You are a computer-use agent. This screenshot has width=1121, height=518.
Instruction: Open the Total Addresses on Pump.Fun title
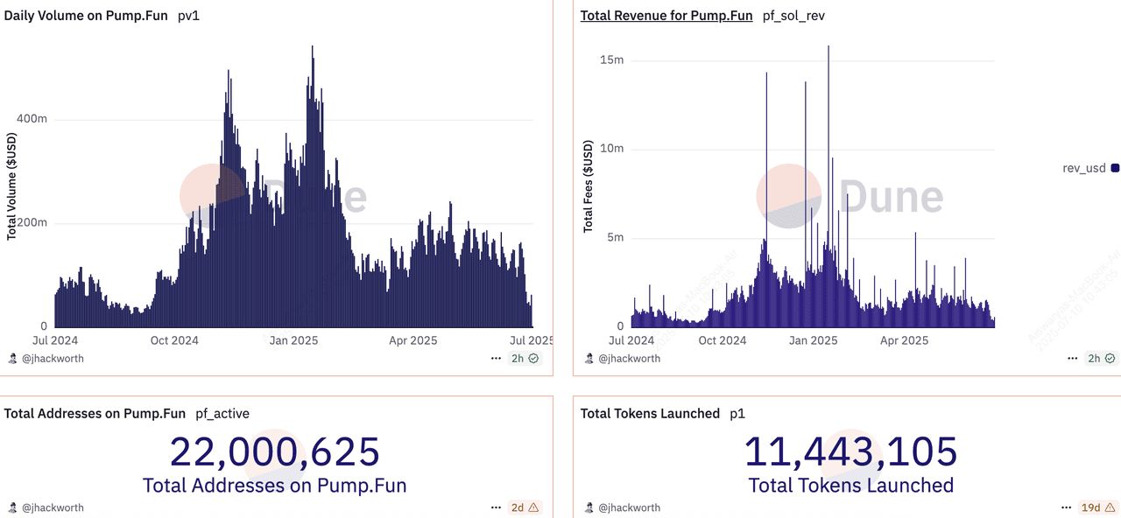[x=95, y=413]
